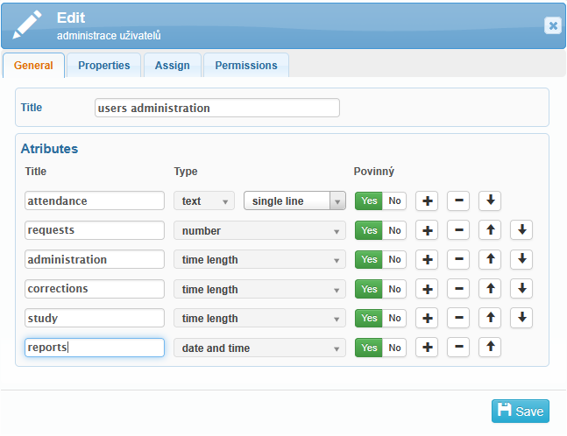Click the Save button
Screen dimensions: 567x436
pyautogui.click(x=521, y=411)
